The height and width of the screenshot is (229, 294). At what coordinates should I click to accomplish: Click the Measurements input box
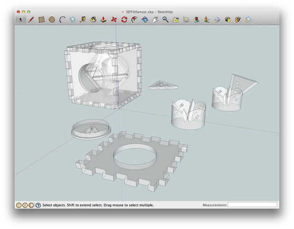click(252, 205)
